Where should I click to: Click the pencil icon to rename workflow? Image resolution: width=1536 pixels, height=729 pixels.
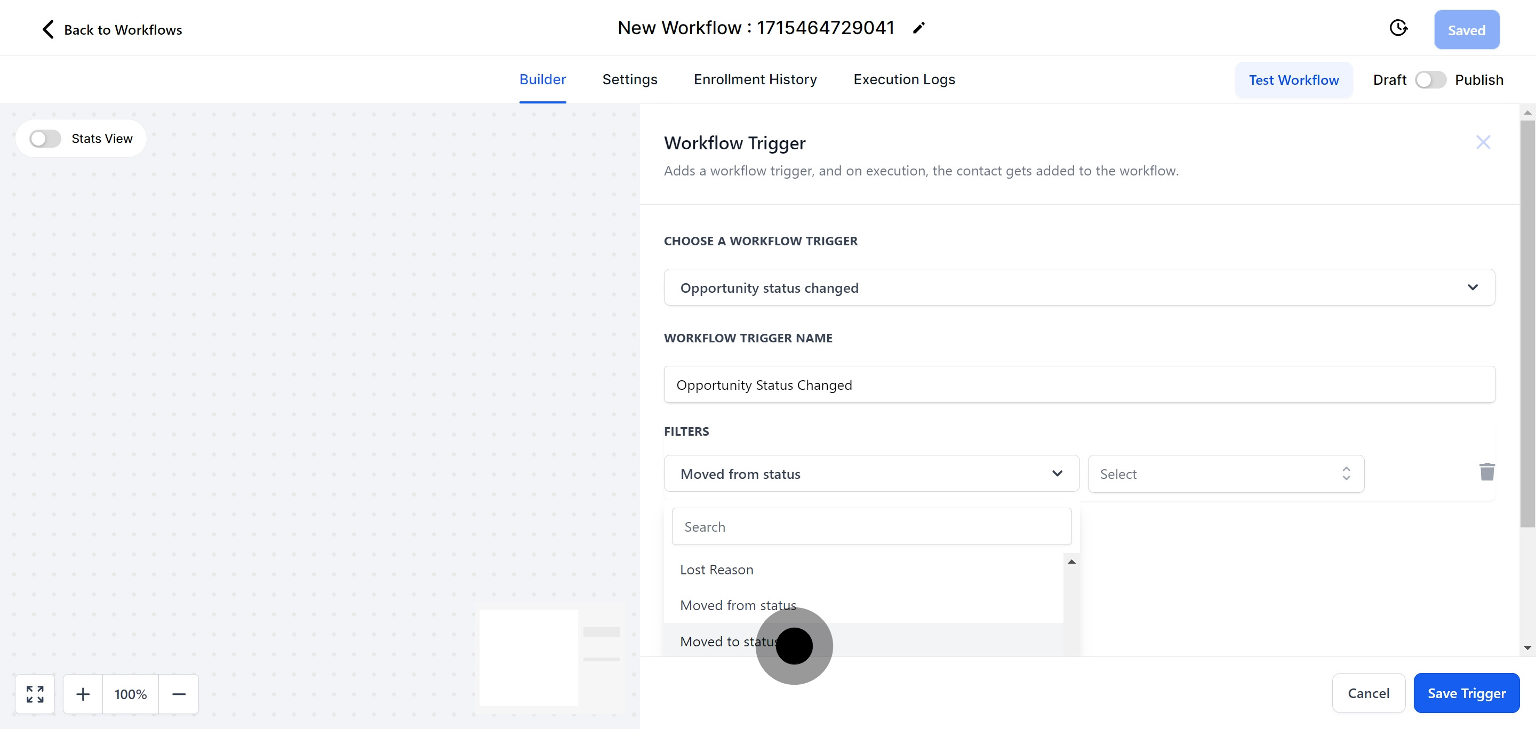tap(918, 28)
